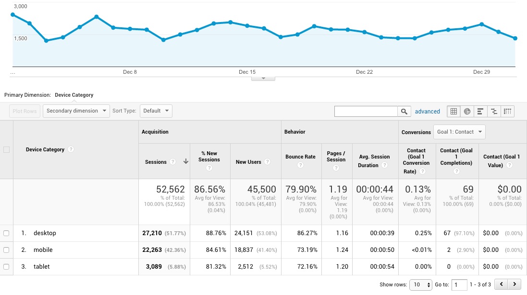This screenshot has width=527, height=295.
Task: Go to next page with right arrow
Action: click(x=515, y=284)
